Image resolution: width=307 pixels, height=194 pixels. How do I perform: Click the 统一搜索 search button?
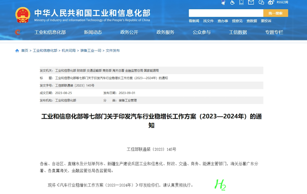(276, 13)
